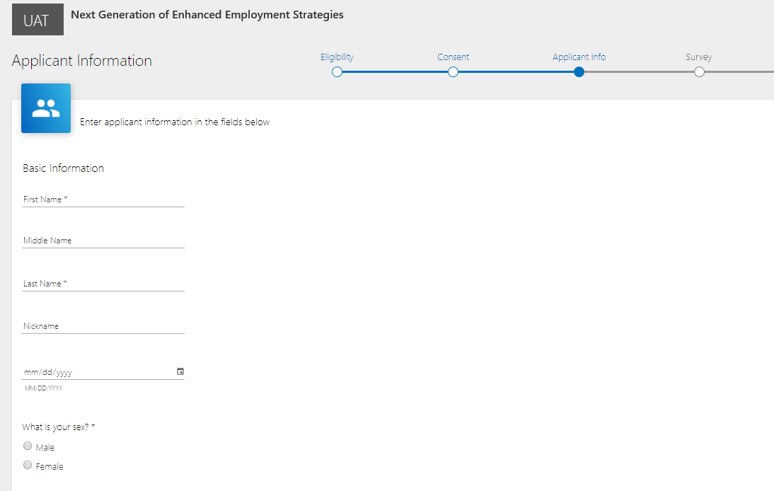Click the Survey step circle marker
The width and height of the screenshot is (774, 491).
699,72
